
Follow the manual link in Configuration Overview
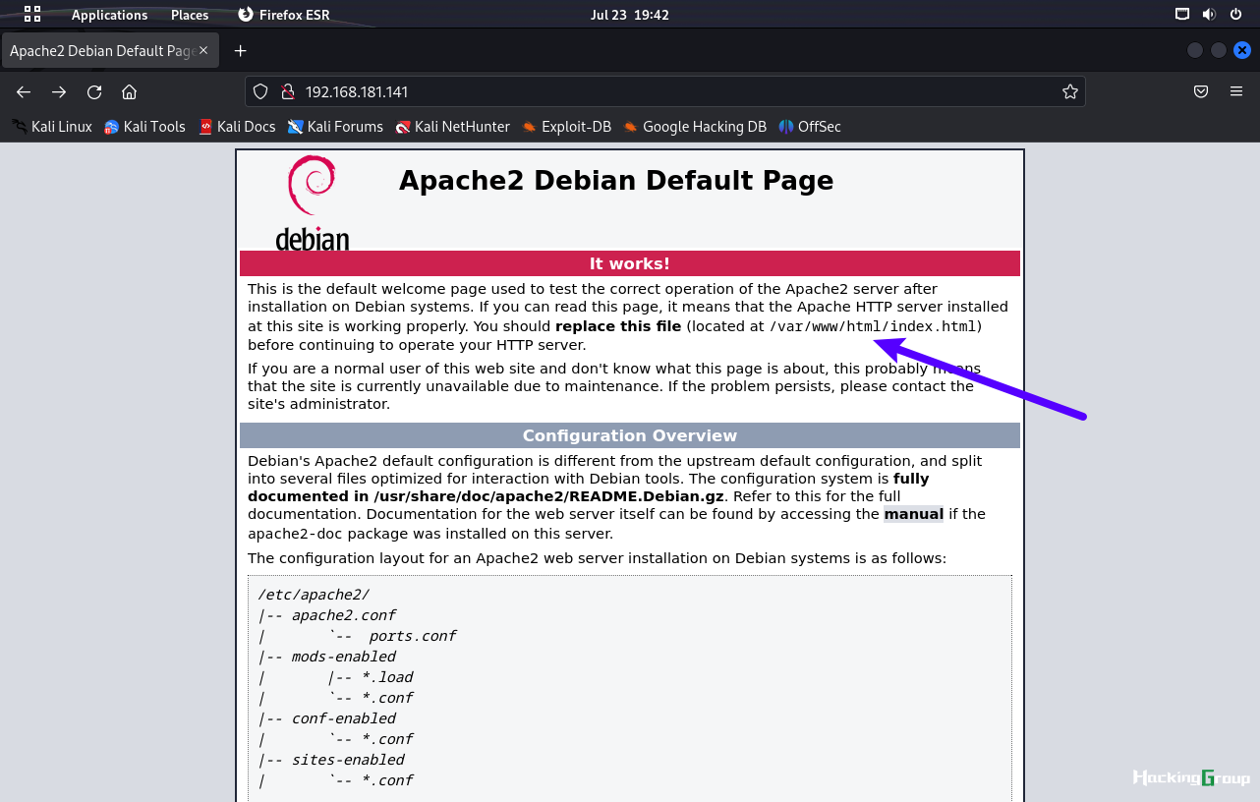pos(914,514)
